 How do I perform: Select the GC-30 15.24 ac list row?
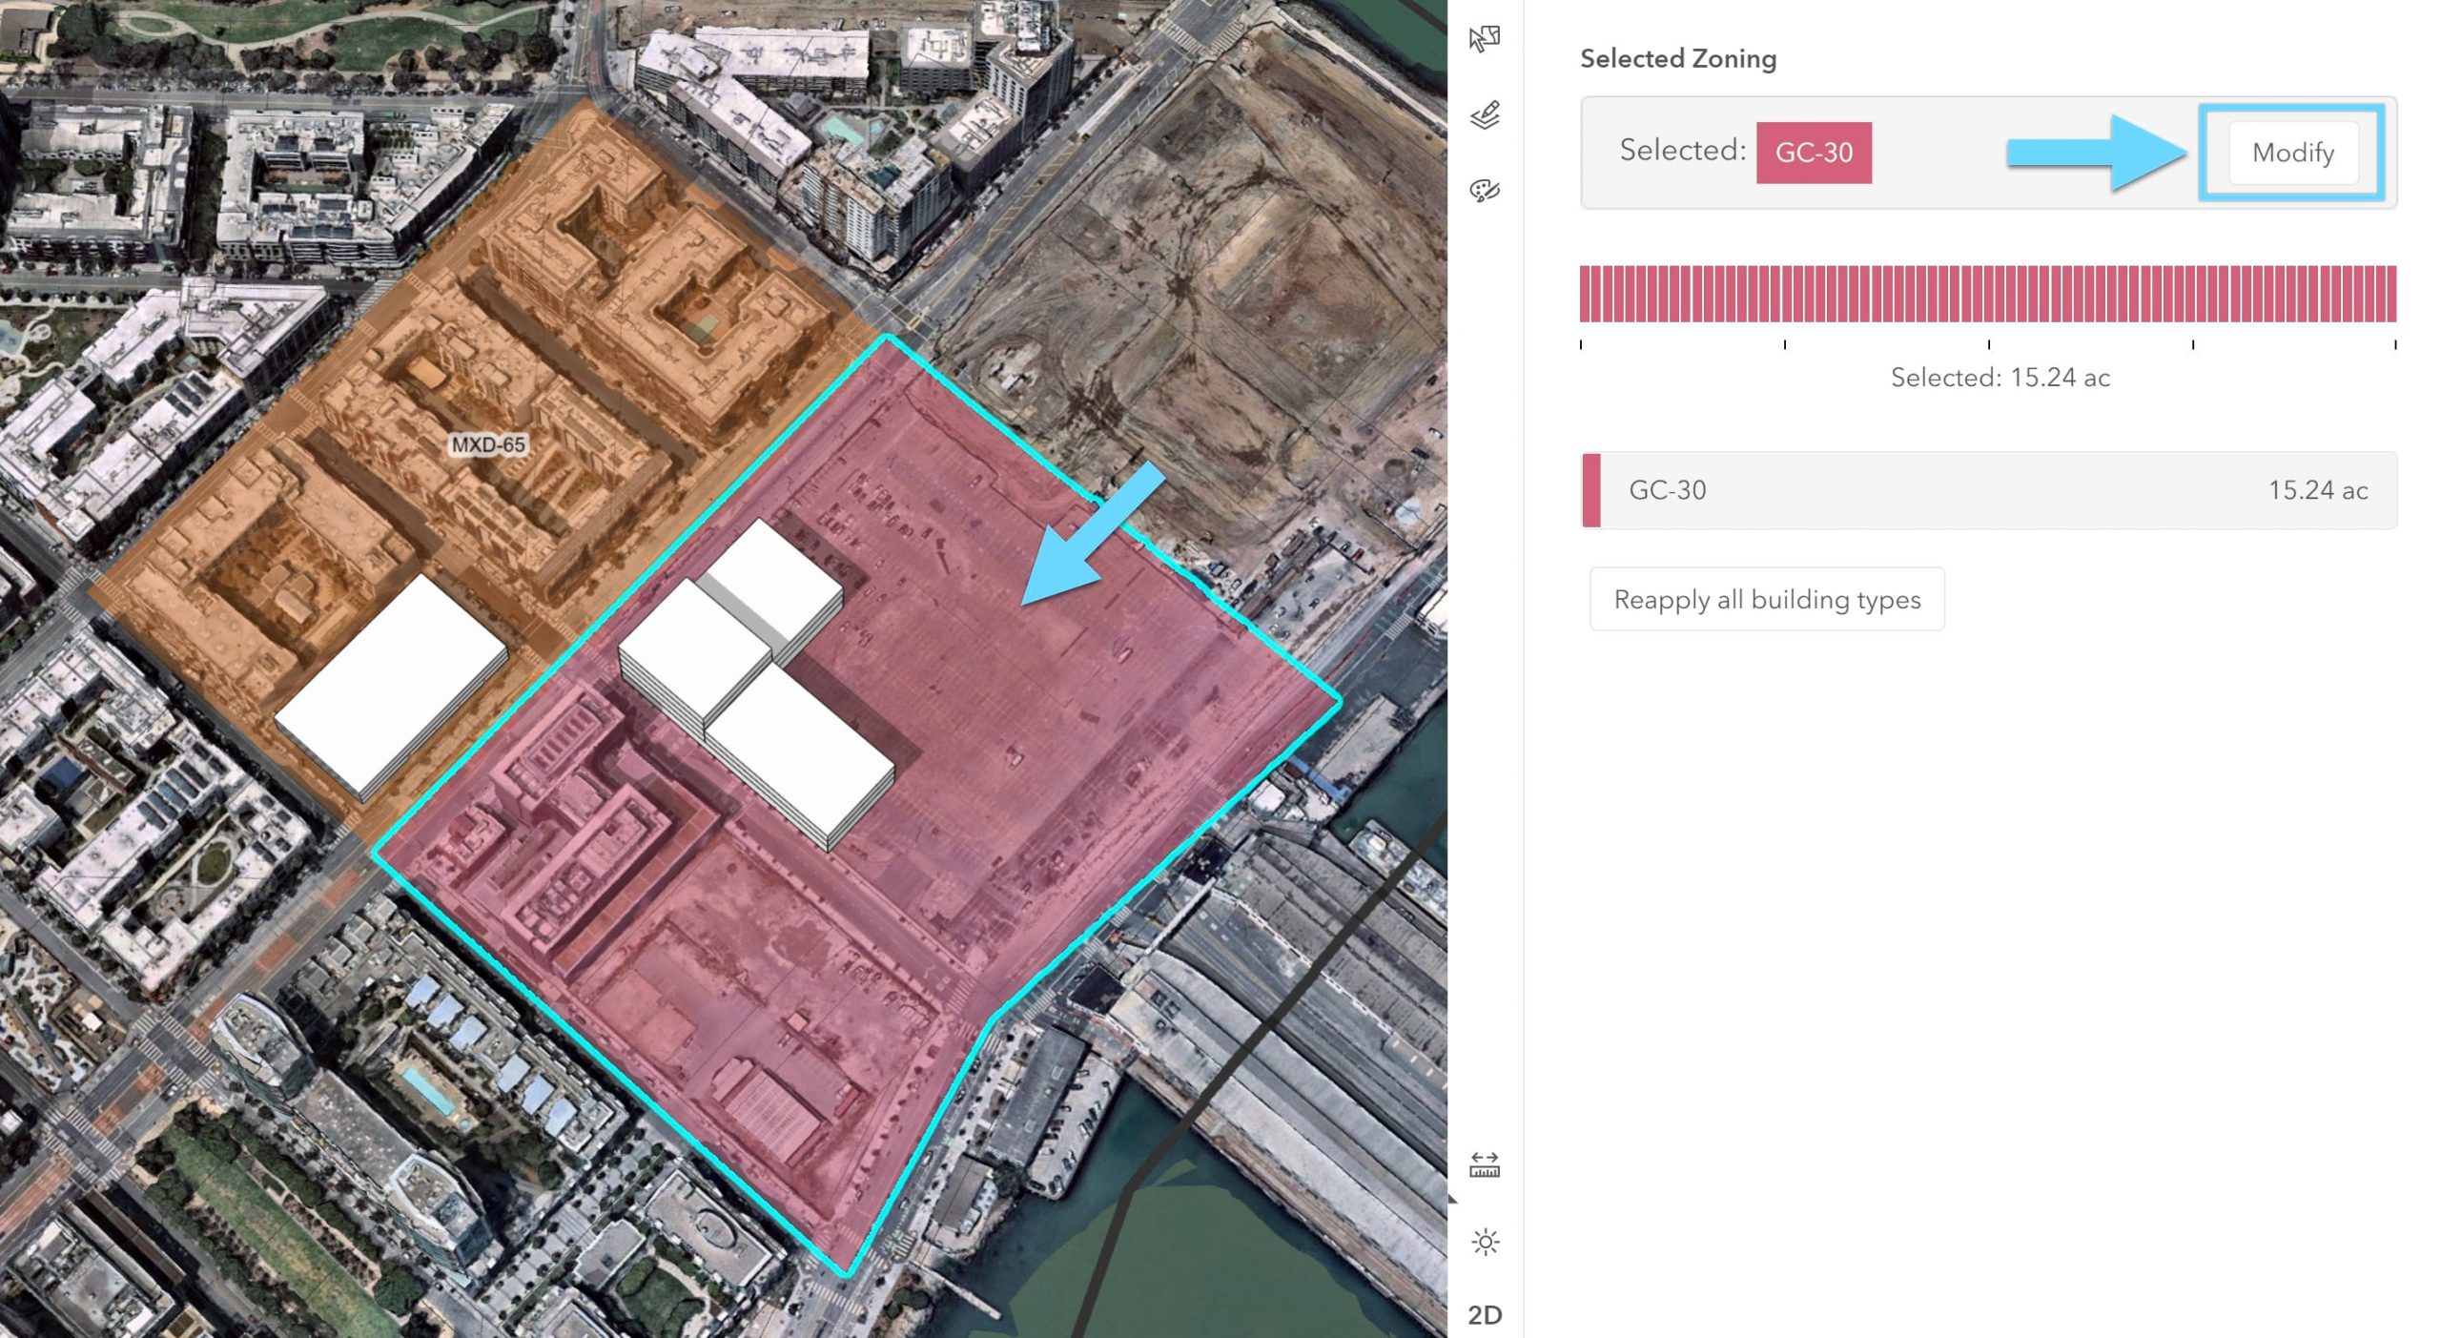pyautogui.click(x=1988, y=490)
